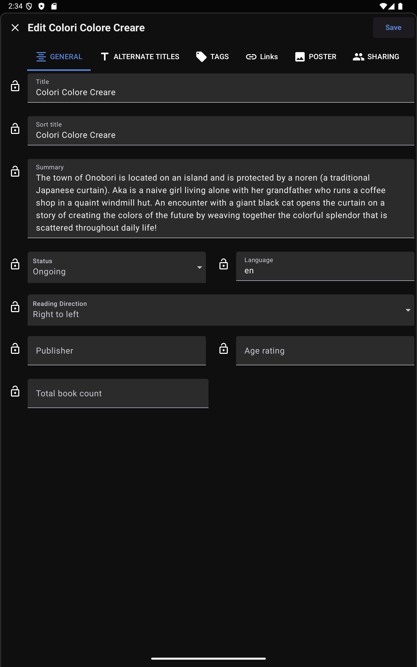The width and height of the screenshot is (417, 667).
Task: Toggle the Age rating lock icon
Action: (x=223, y=349)
